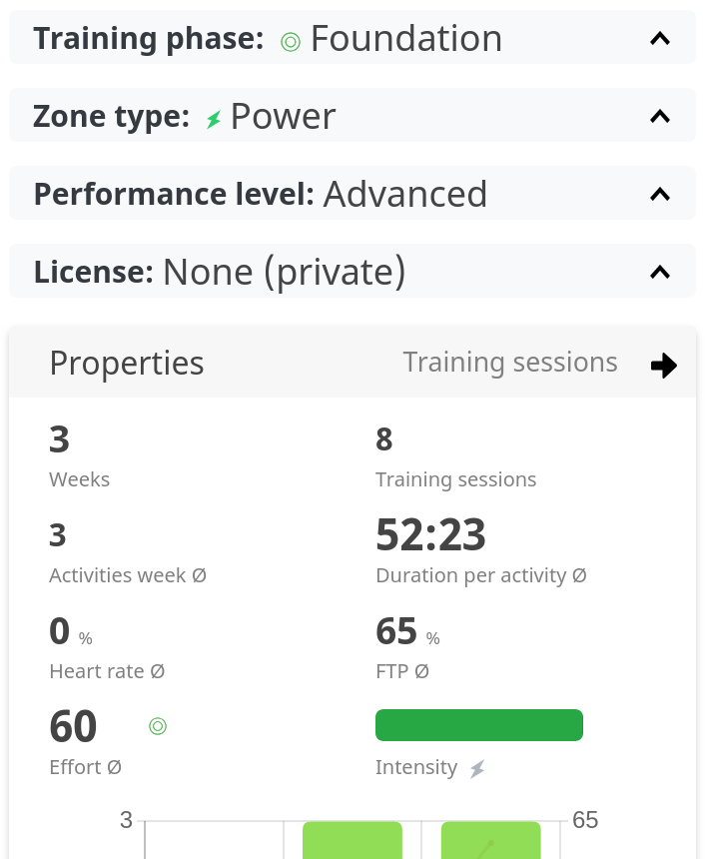Switch to Training sessions view
This screenshot has width=705, height=859.
click(510, 363)
